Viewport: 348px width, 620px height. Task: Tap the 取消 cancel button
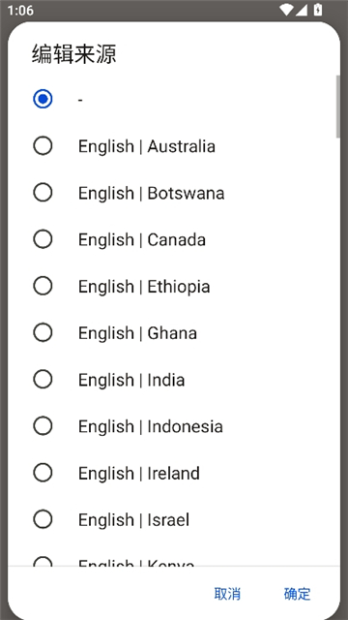point(227,594)
